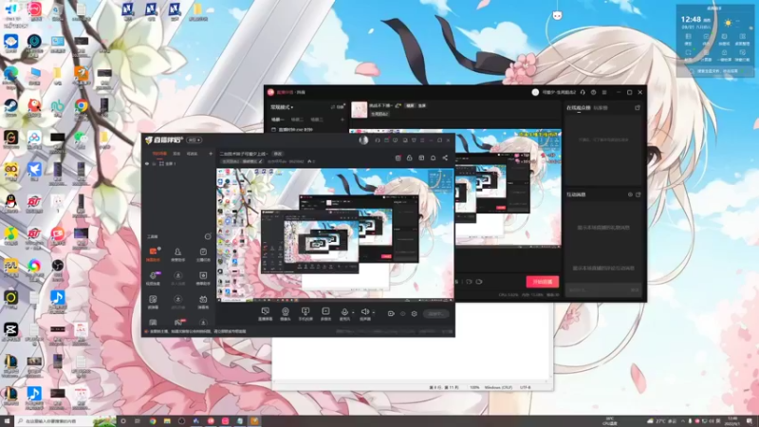Screen dimensions: 759x427
Task: Open the pill dropdown beside the front window logo
Action: 194,139
